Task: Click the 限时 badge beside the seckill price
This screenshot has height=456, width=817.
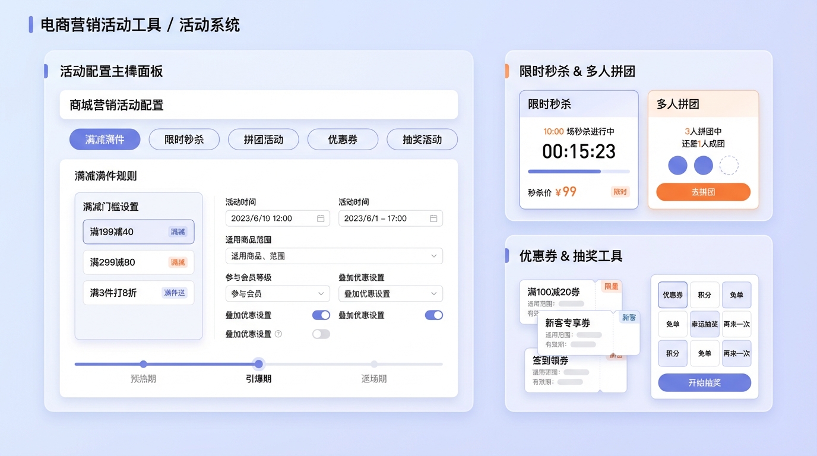Action: (x=620, y=192)
